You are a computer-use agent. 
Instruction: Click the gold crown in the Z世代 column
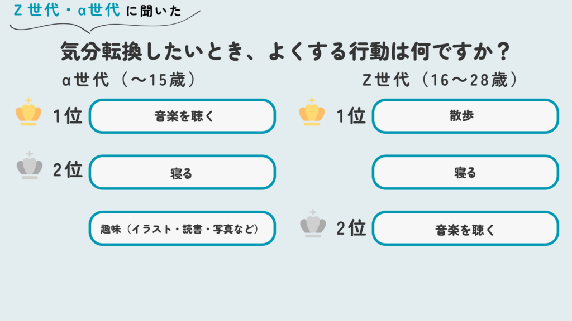(x=312, y=113)
